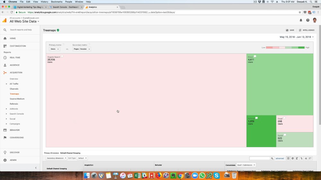Open Audience reports
321x180 pixels.
[x=14, y=65]
